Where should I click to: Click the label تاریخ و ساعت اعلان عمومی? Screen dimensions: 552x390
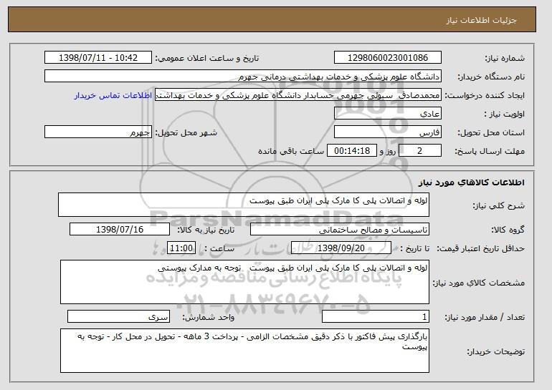(x=207, y=59)
